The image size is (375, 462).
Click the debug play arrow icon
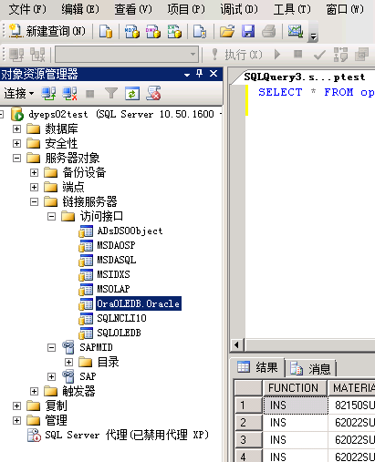(277, 55)
